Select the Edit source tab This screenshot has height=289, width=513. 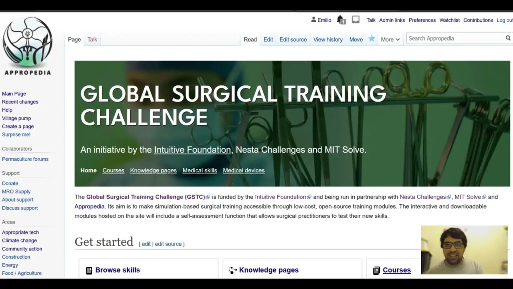click(293, 40)
